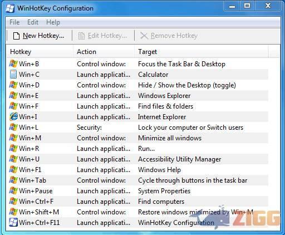Click the new document icon on New Hotkey
Image resolution: width=285 pixels, height=235 pixels.
pyautogui.click(x=16, y=36)
